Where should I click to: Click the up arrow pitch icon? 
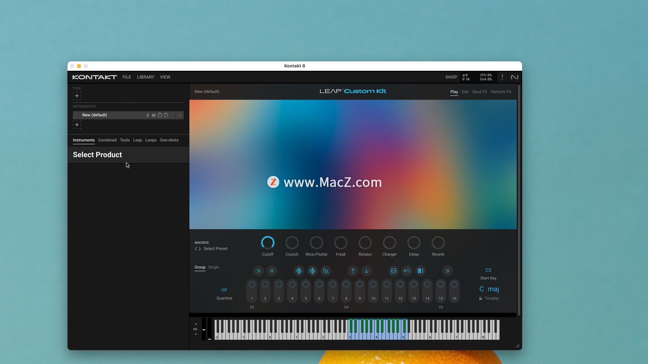(353, 271)
